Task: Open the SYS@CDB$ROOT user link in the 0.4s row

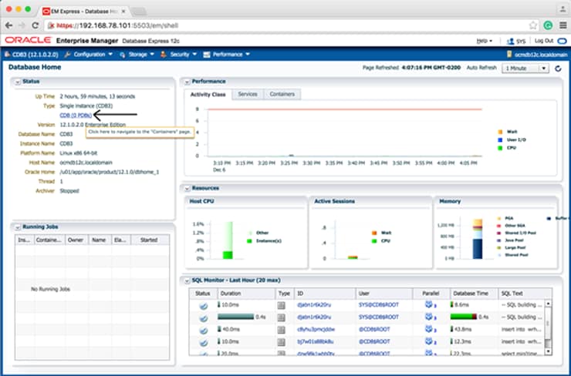Action: [x=379, y=317]
